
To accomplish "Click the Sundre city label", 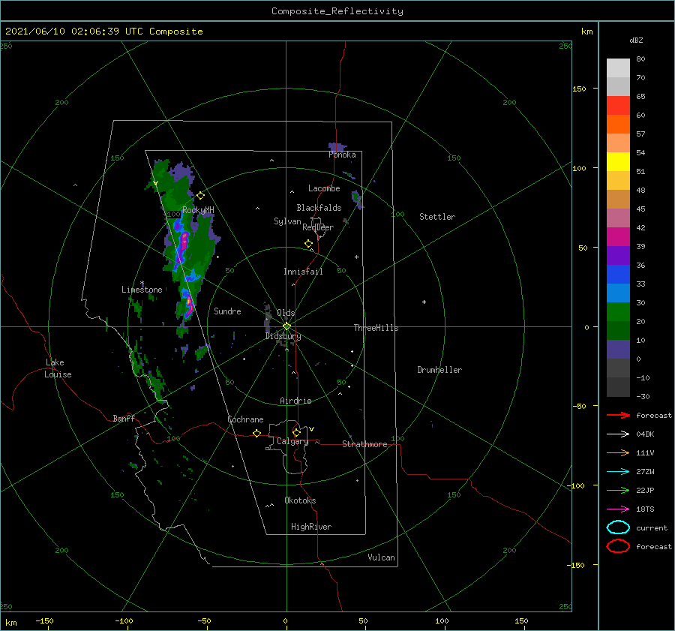I will point(227,311).
